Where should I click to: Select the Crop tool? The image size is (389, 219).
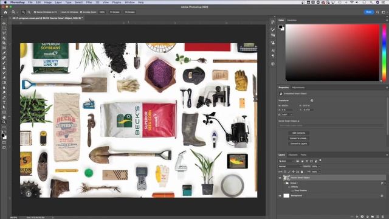click(4, 43)
